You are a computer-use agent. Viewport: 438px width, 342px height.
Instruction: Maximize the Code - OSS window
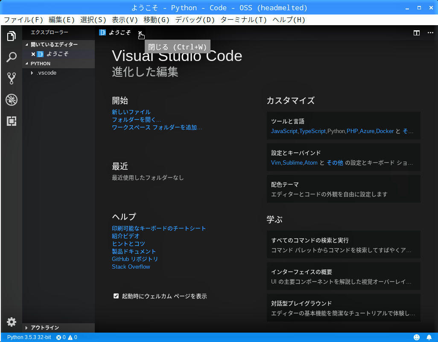pos(419,8)
